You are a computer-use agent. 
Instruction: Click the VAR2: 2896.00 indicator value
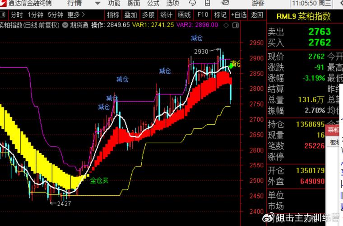pos(197,25)
